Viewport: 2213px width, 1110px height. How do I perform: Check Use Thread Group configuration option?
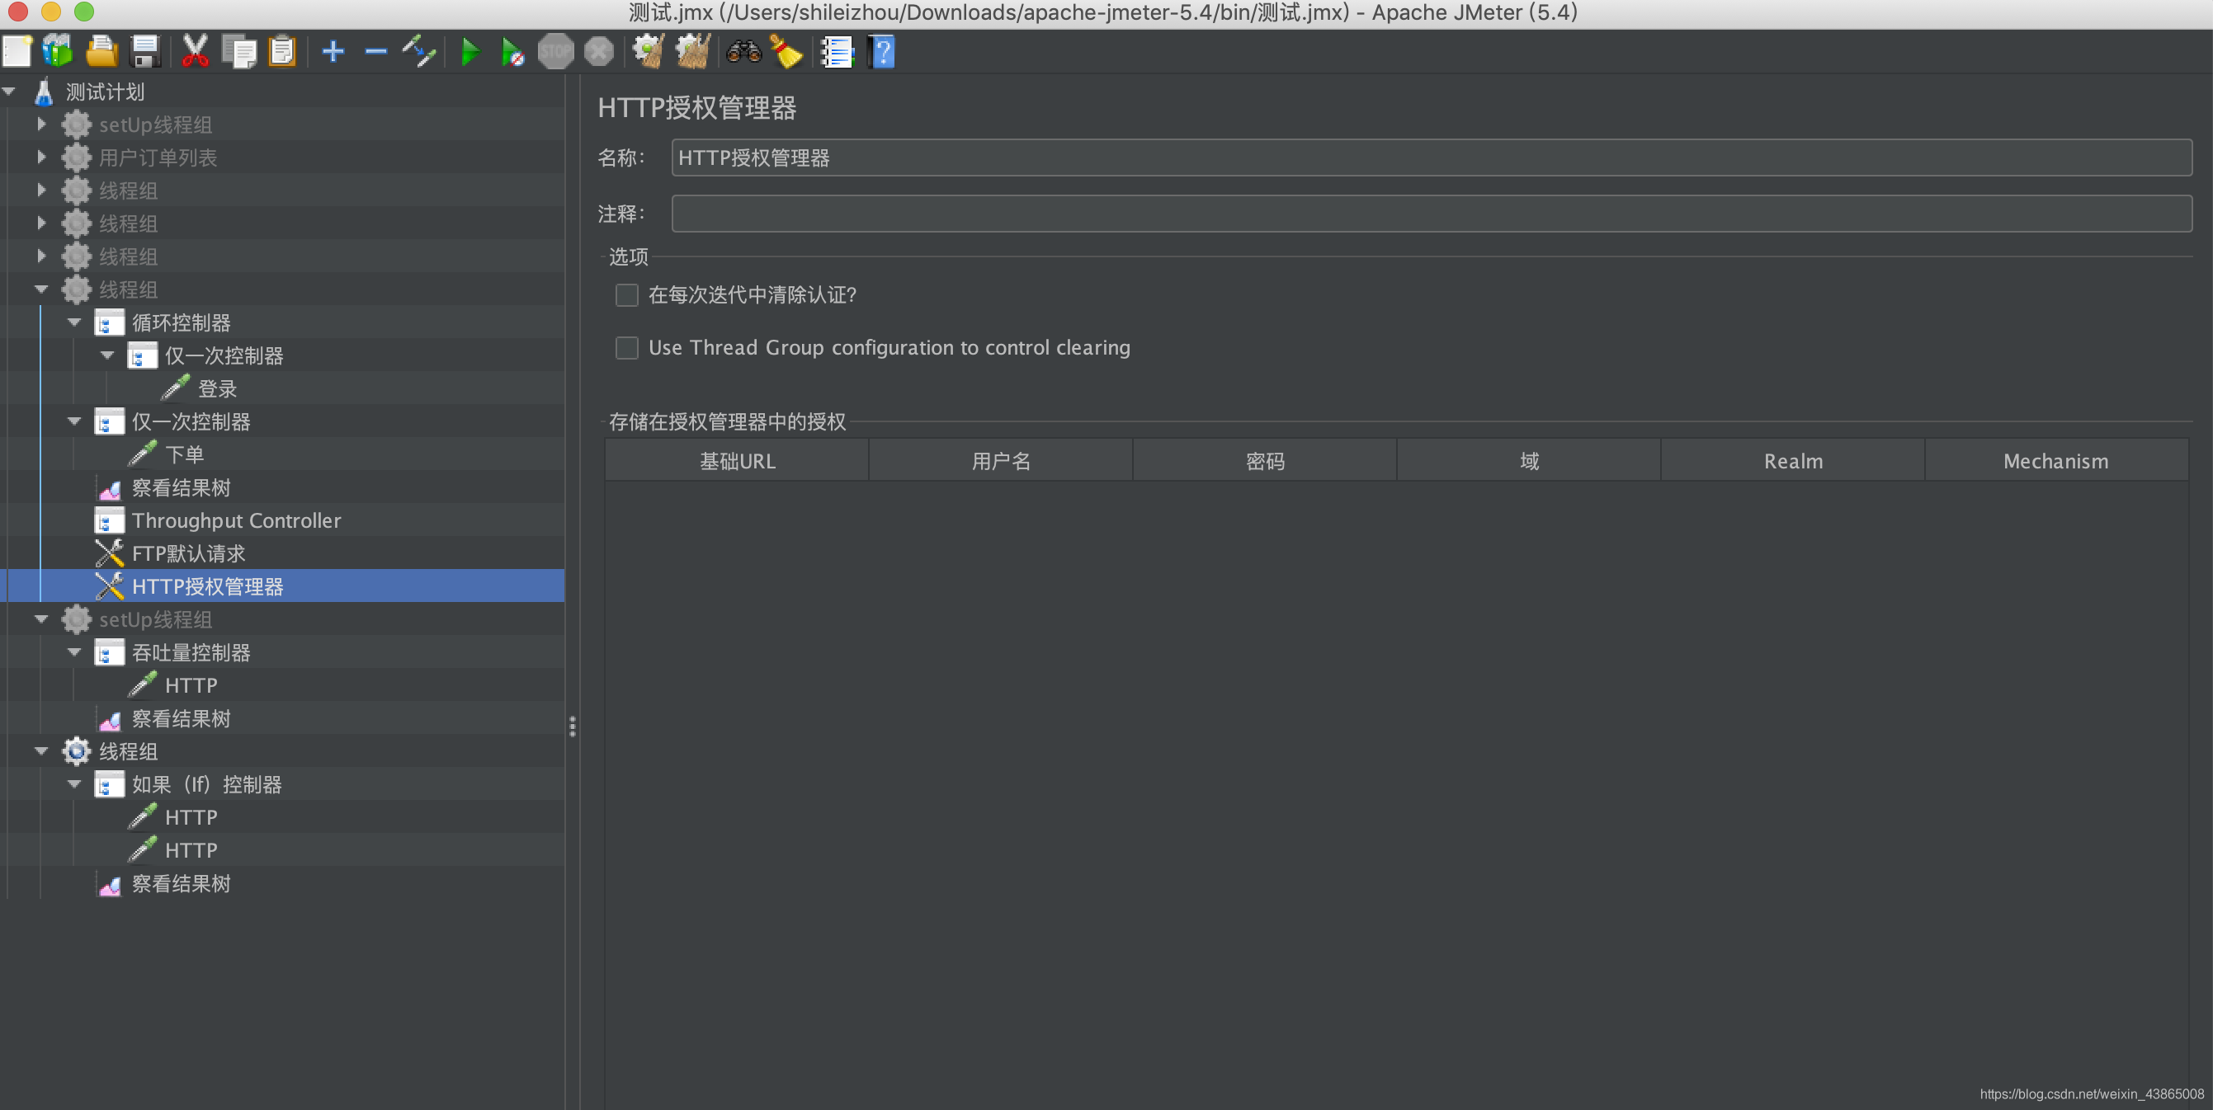[627, 348]
